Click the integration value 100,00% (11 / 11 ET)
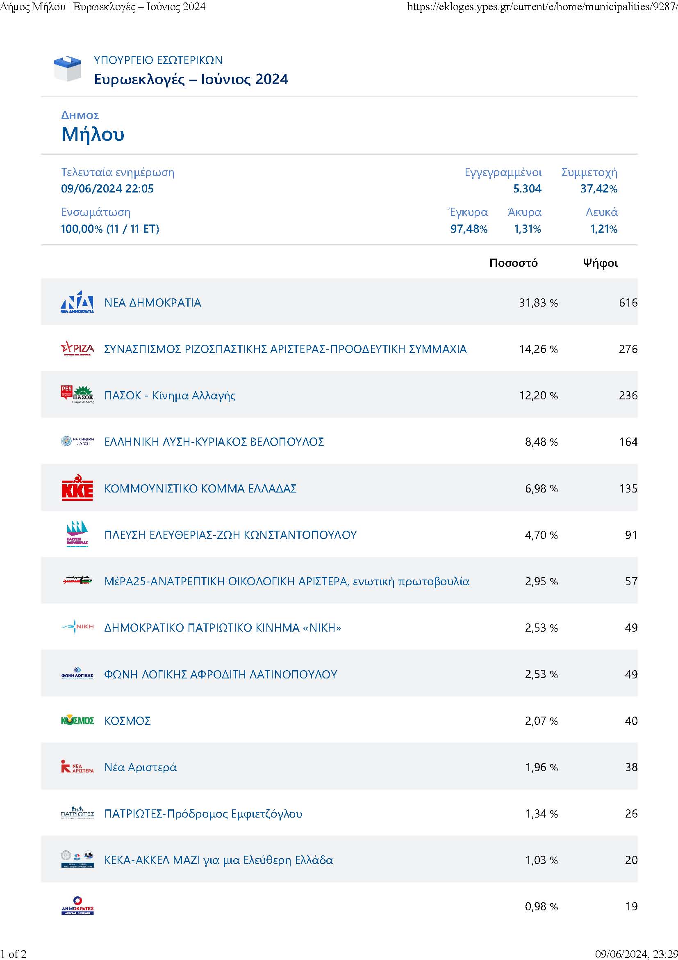The width and height of the screenshot is (678, 960). click(x=110, y=229)
